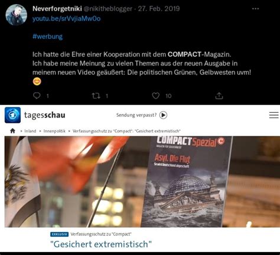
Task: Click the tagesschau globe logo
Action: pyautogui.click(x=12, y=115)
